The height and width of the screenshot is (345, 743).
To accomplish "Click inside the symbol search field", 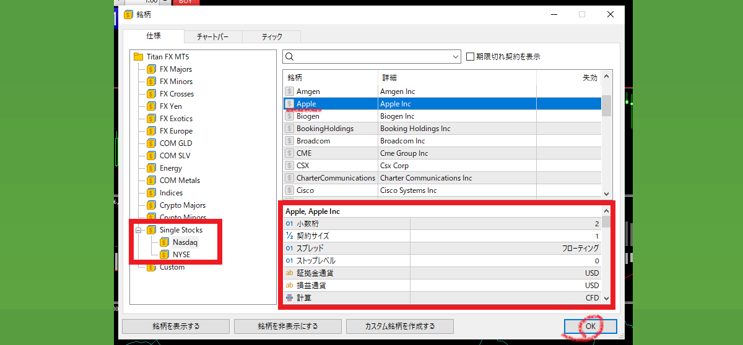I will coord(371,57).
